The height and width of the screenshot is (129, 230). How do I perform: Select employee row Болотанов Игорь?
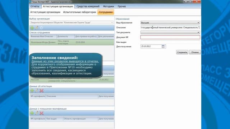72,42
